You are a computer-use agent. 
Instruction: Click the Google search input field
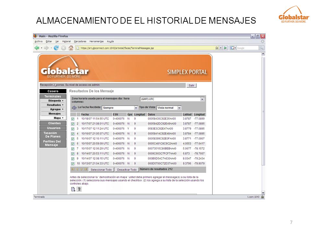pyautogui.click(x=248, y=48)
